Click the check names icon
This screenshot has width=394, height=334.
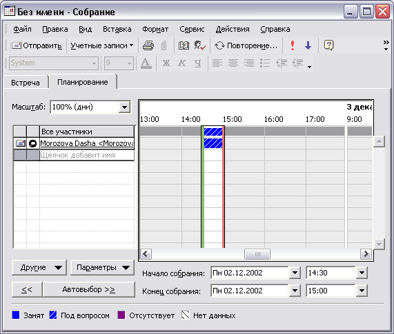pyautogui.click(x=200, y=45)
